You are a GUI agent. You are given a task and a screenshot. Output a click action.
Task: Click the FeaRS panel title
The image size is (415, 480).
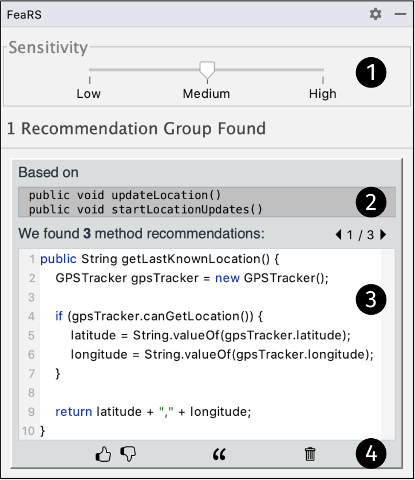[24, 15]
